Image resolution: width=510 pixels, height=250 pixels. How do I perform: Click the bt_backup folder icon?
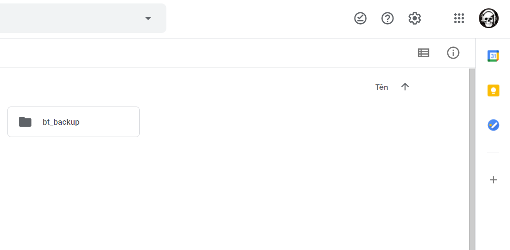[x=25, y=122]
